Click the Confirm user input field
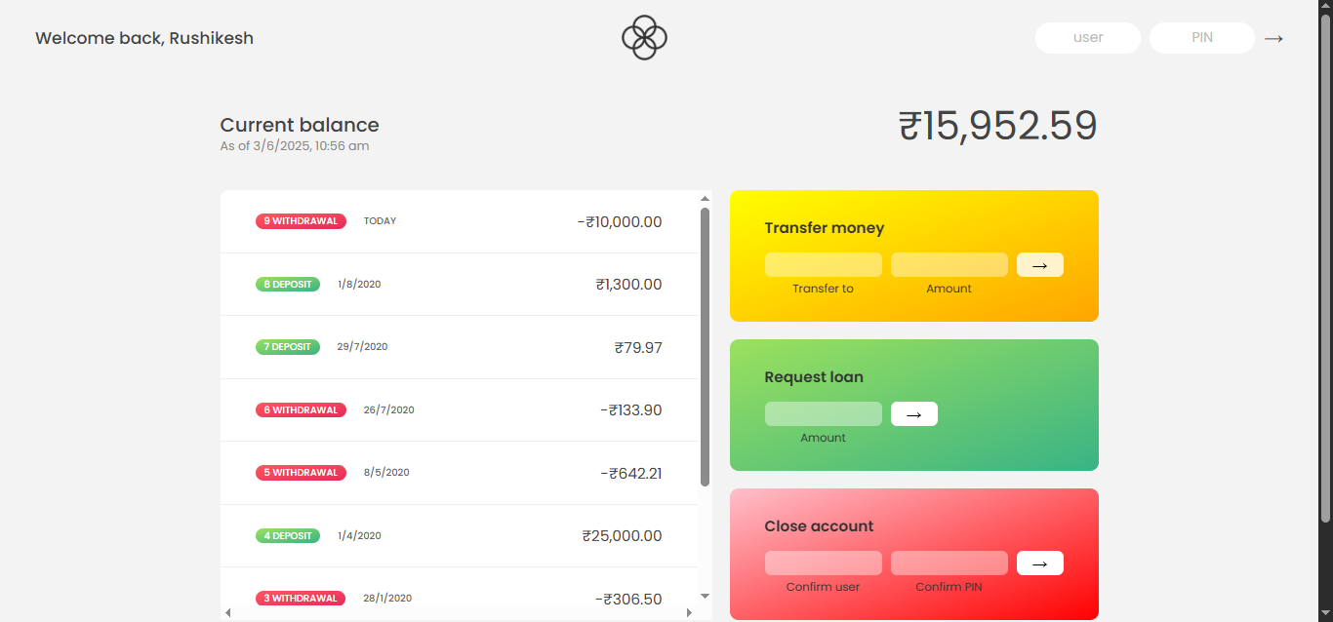 coord(823,564)
